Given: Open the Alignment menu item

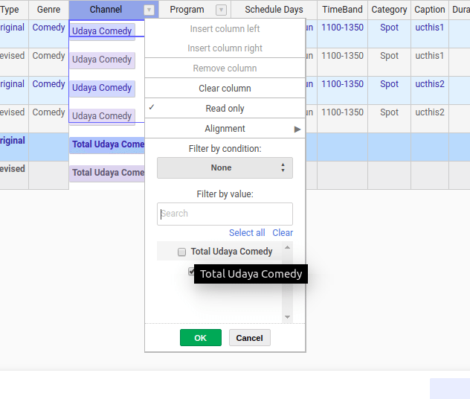Looking at the screenshot, I should 225,128.
